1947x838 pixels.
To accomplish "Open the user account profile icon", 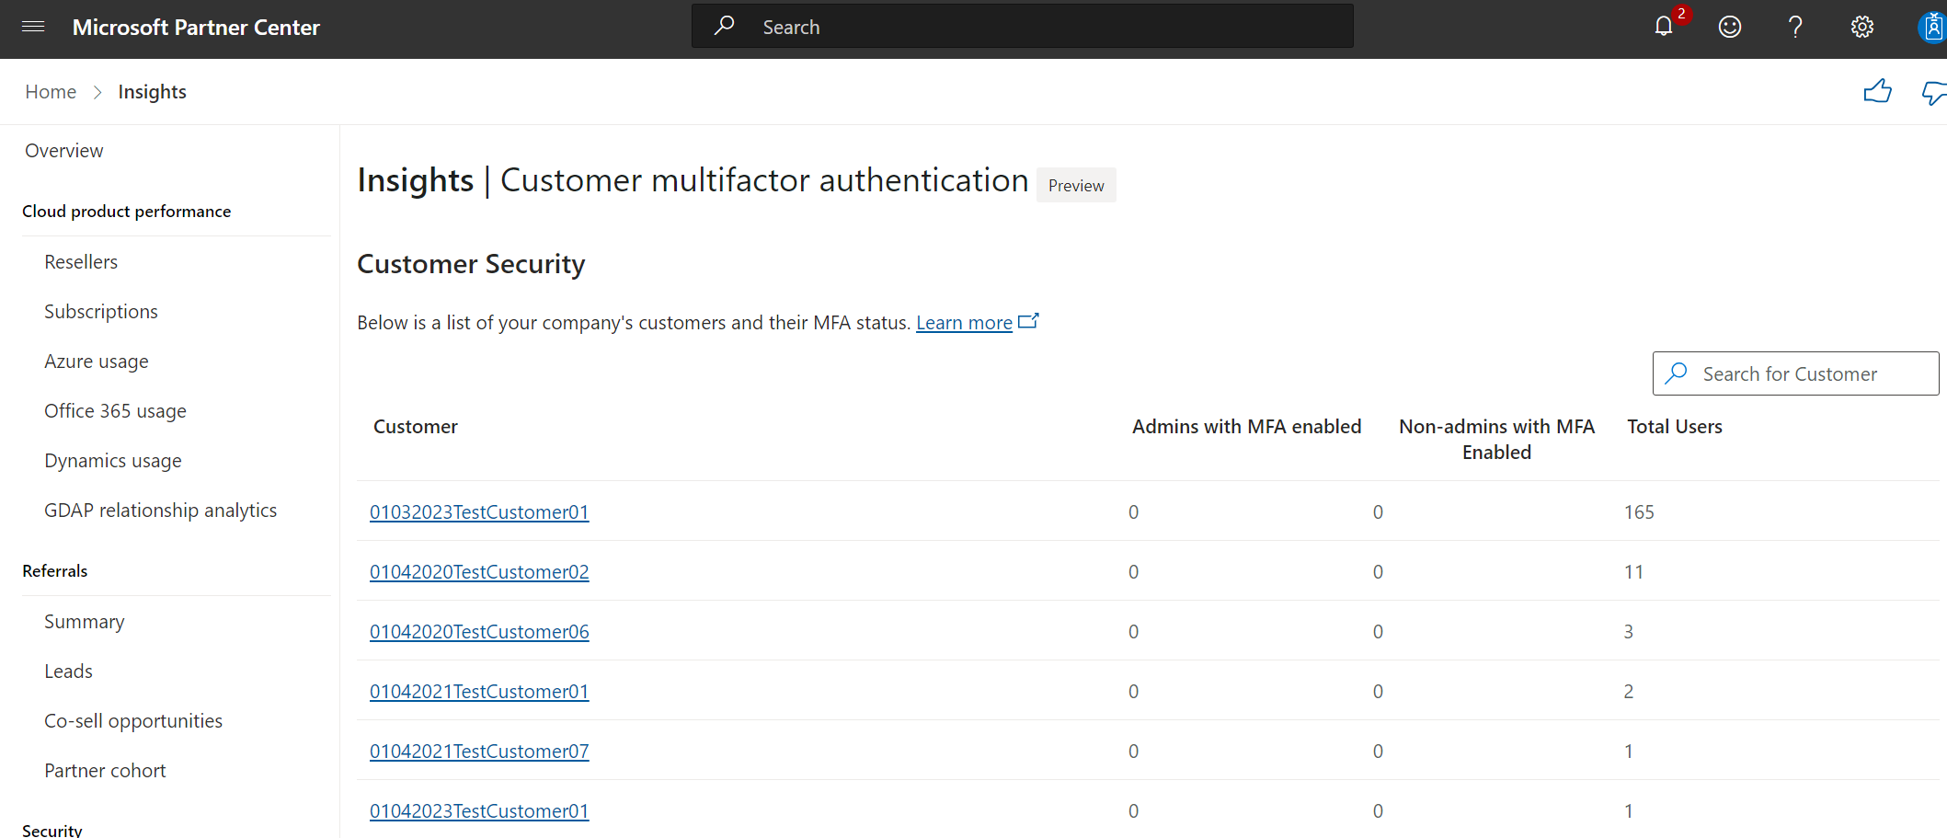I will (x=1932, y=27).
